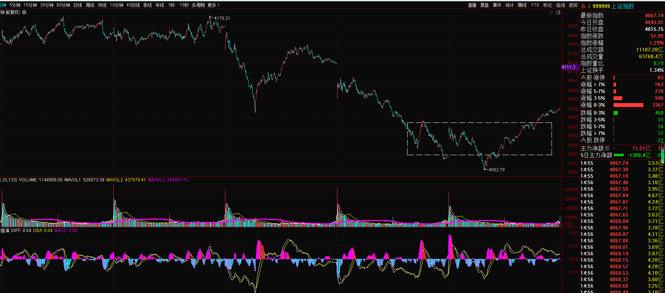This screenshot has width=665, height=293.
Task: Open the 统计 statistics tool
Action: (x=509, y=5)
